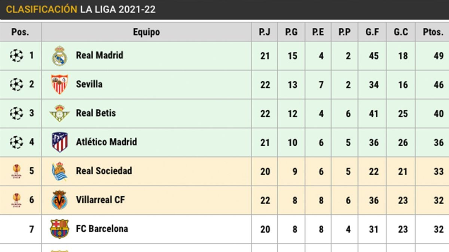Click the Villarreal CF club crest
Image resolution: width=449 pixels, height=252 pixels.
pos(59,200)
